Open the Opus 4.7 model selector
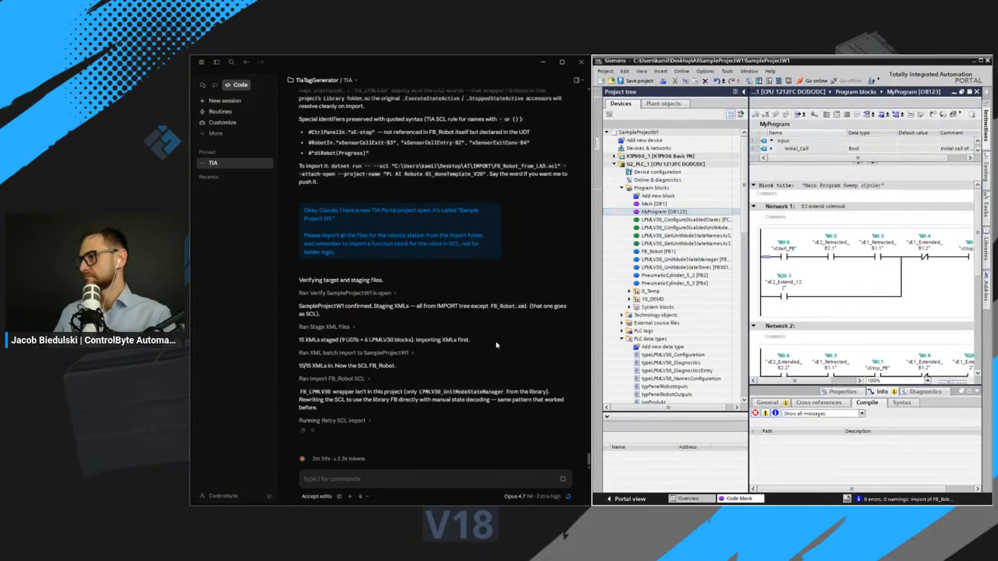 [532, 496]
